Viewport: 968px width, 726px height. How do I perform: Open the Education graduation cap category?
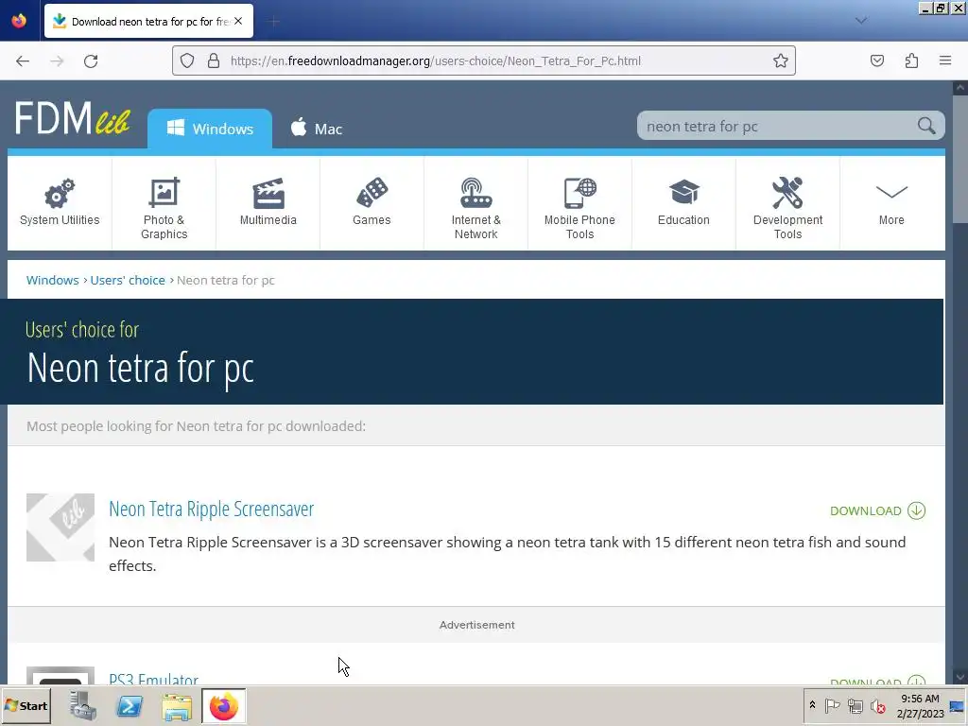pos(683,202)
